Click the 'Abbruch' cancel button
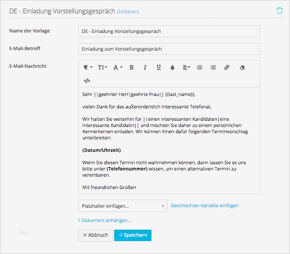The image size is (290, 254). point(95,235)
